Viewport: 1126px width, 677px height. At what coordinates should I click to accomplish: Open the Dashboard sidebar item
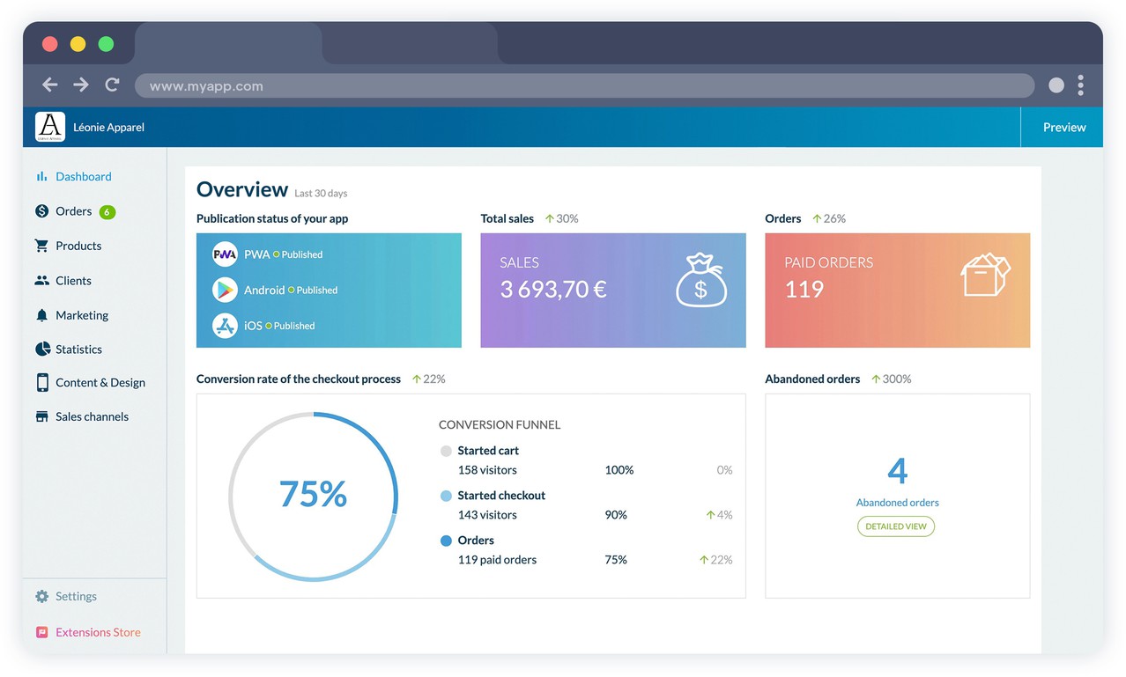tap(83, 176)
